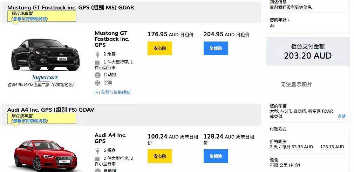Click the passenger icon under Audi A4
Viewport: 354px width, 172px height.
tap(97, 151)
